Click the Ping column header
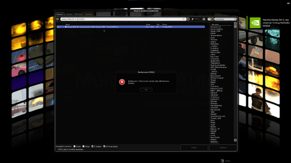 (158, 24)
